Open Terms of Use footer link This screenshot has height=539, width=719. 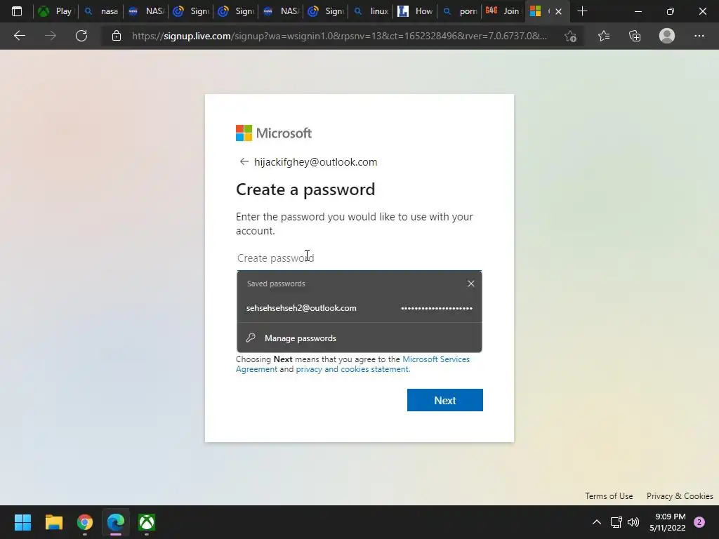(609, 496)
